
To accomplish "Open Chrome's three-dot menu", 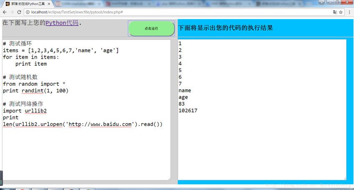I will coord(349,12).
